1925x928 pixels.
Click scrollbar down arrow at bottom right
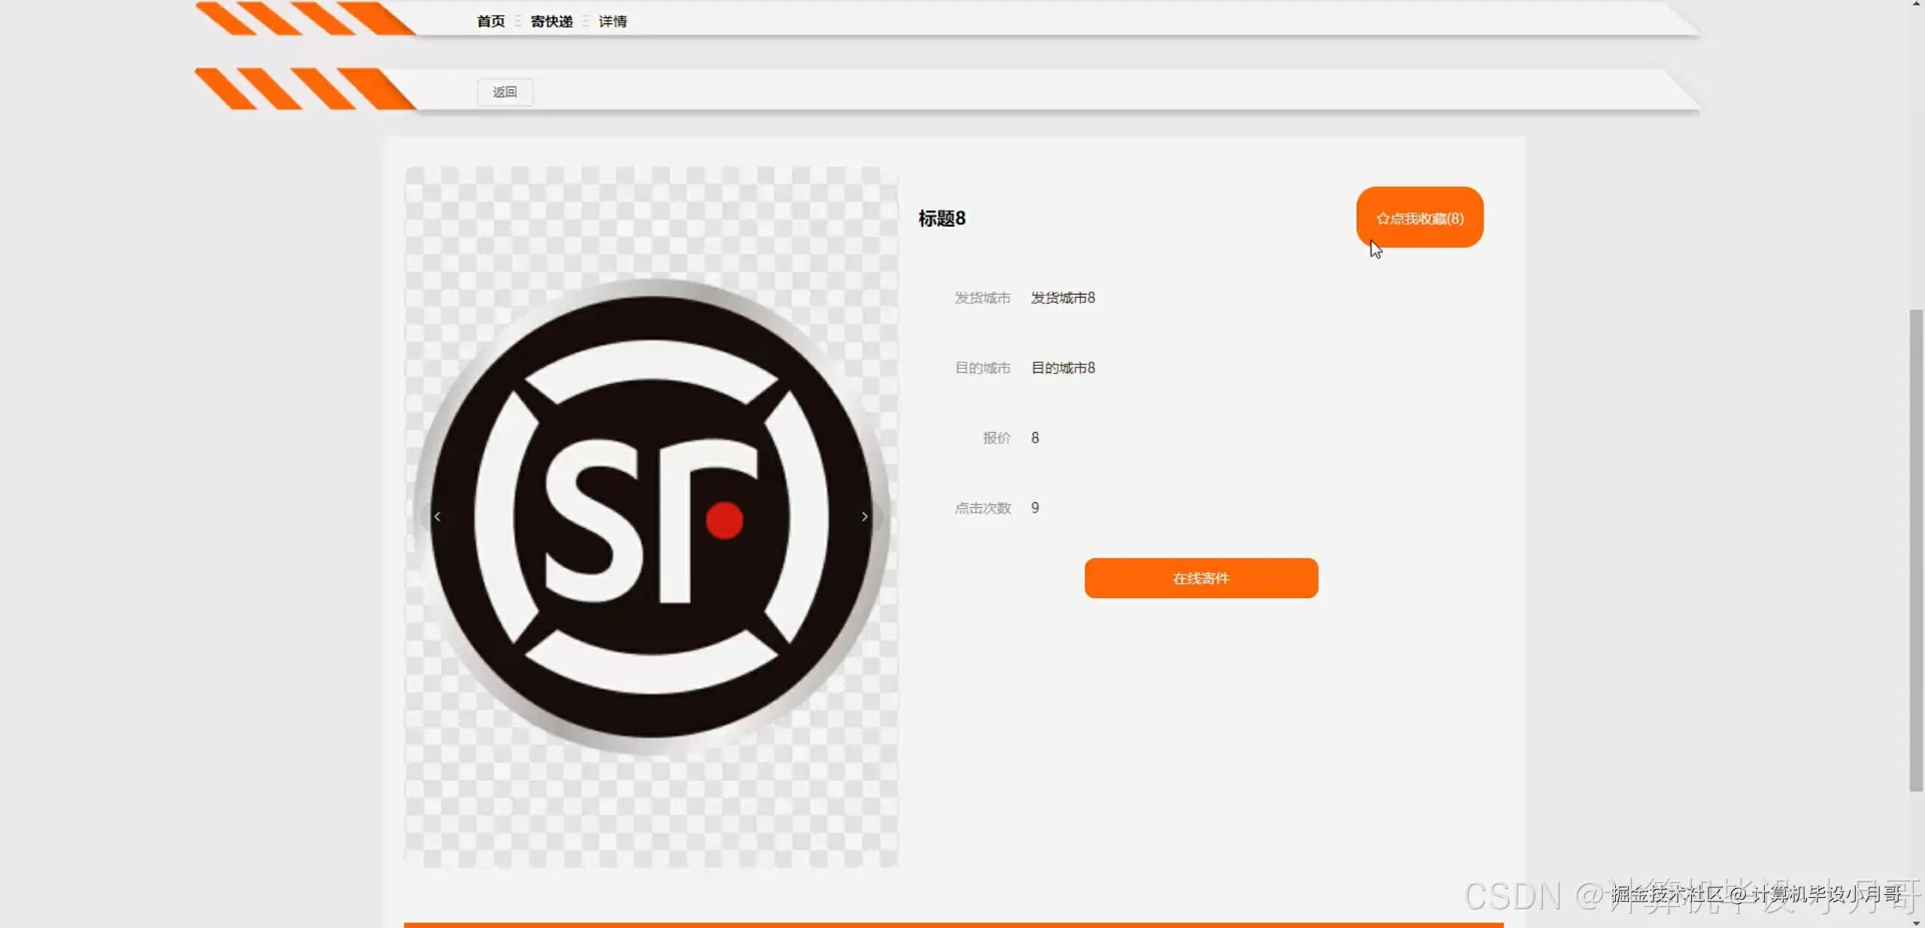pyautogui.click(x=1916, y=923)
